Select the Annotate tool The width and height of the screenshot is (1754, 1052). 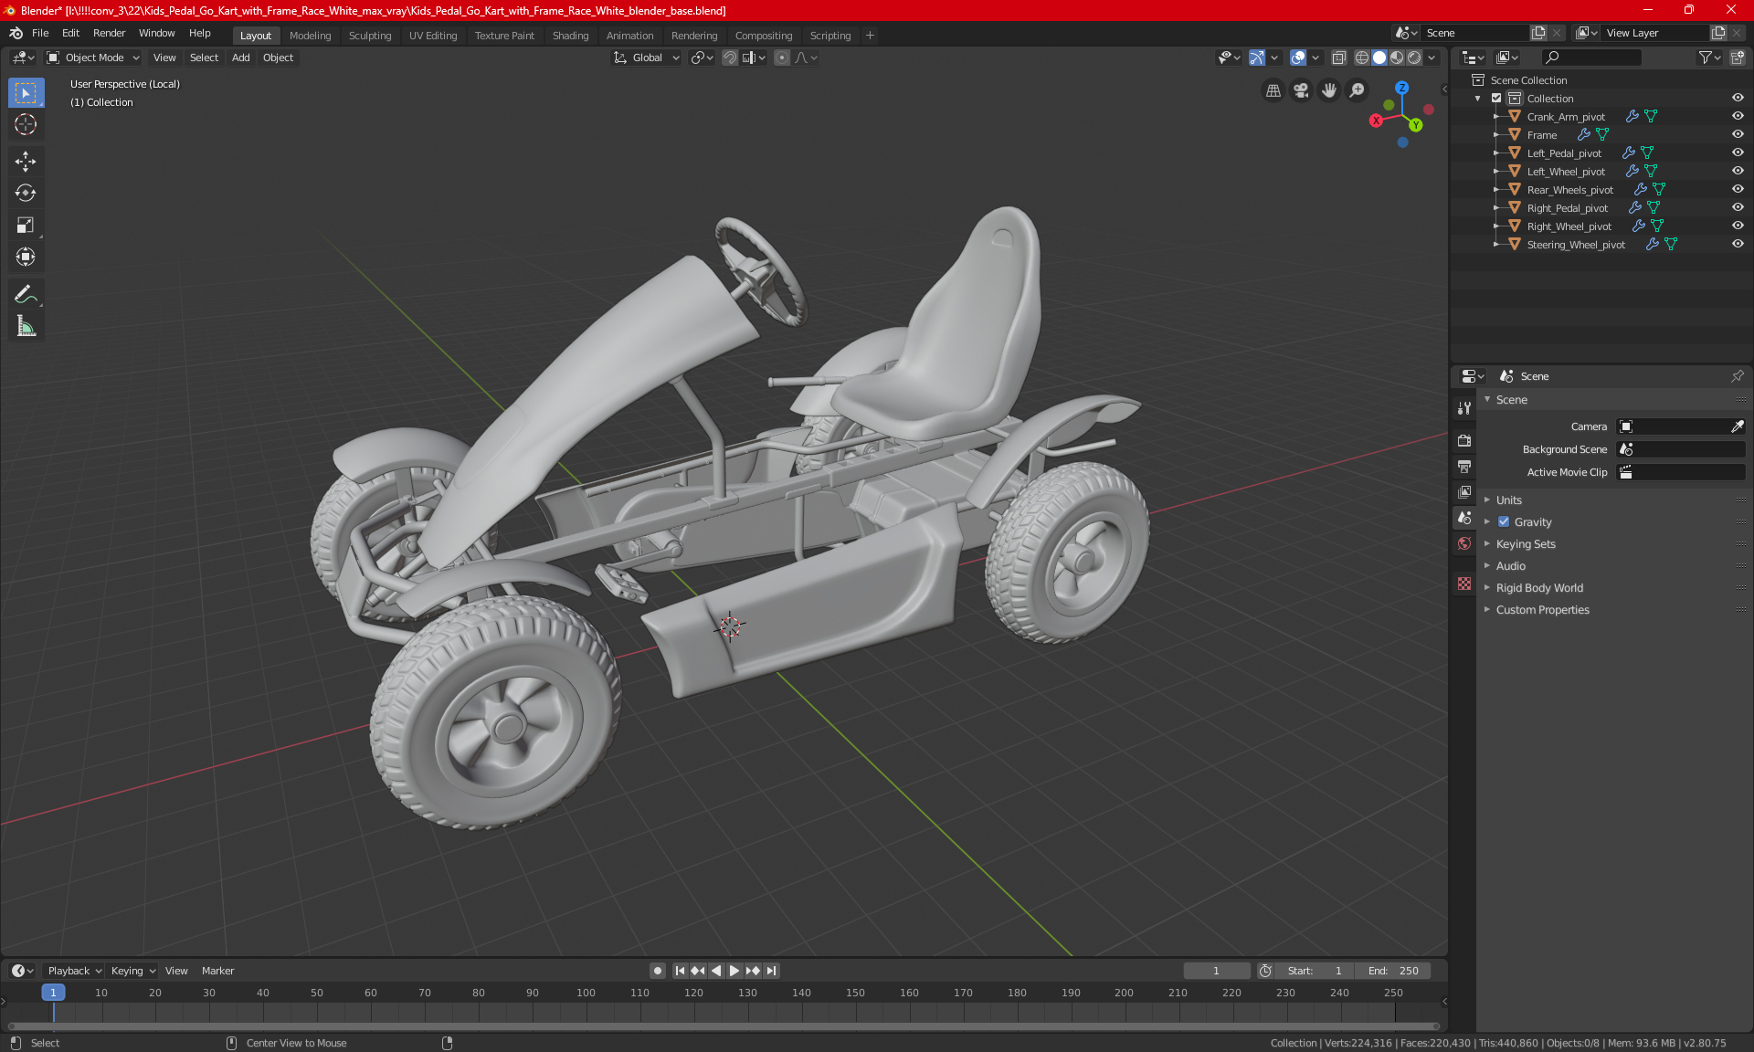[x=26, y=294]
